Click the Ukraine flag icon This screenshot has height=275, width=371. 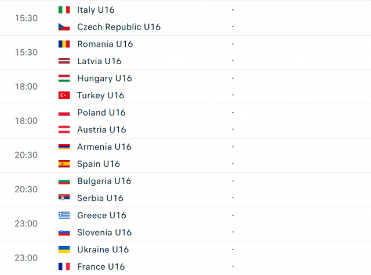point(64,250)
